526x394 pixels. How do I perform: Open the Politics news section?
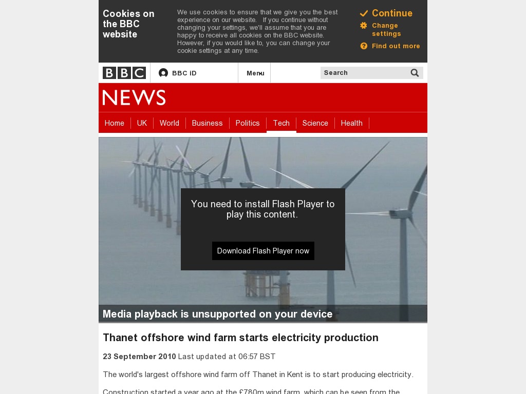248,123
